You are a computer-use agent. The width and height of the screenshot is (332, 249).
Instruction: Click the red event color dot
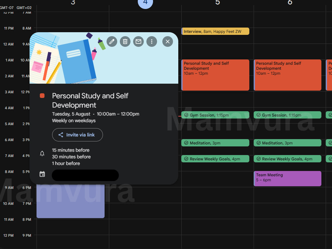tap(42, 96)
